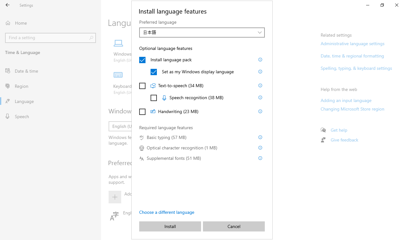Show info for Optical character recognition

point(260,148)
